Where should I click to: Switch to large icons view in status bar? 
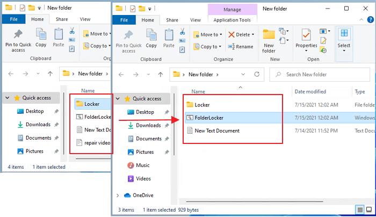(x=368, y=209)
